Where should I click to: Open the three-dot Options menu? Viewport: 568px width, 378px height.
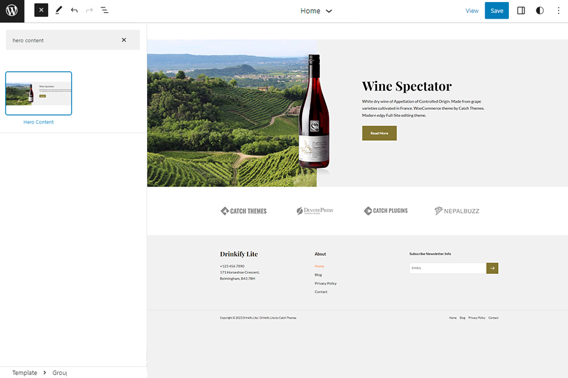point(558,10)
